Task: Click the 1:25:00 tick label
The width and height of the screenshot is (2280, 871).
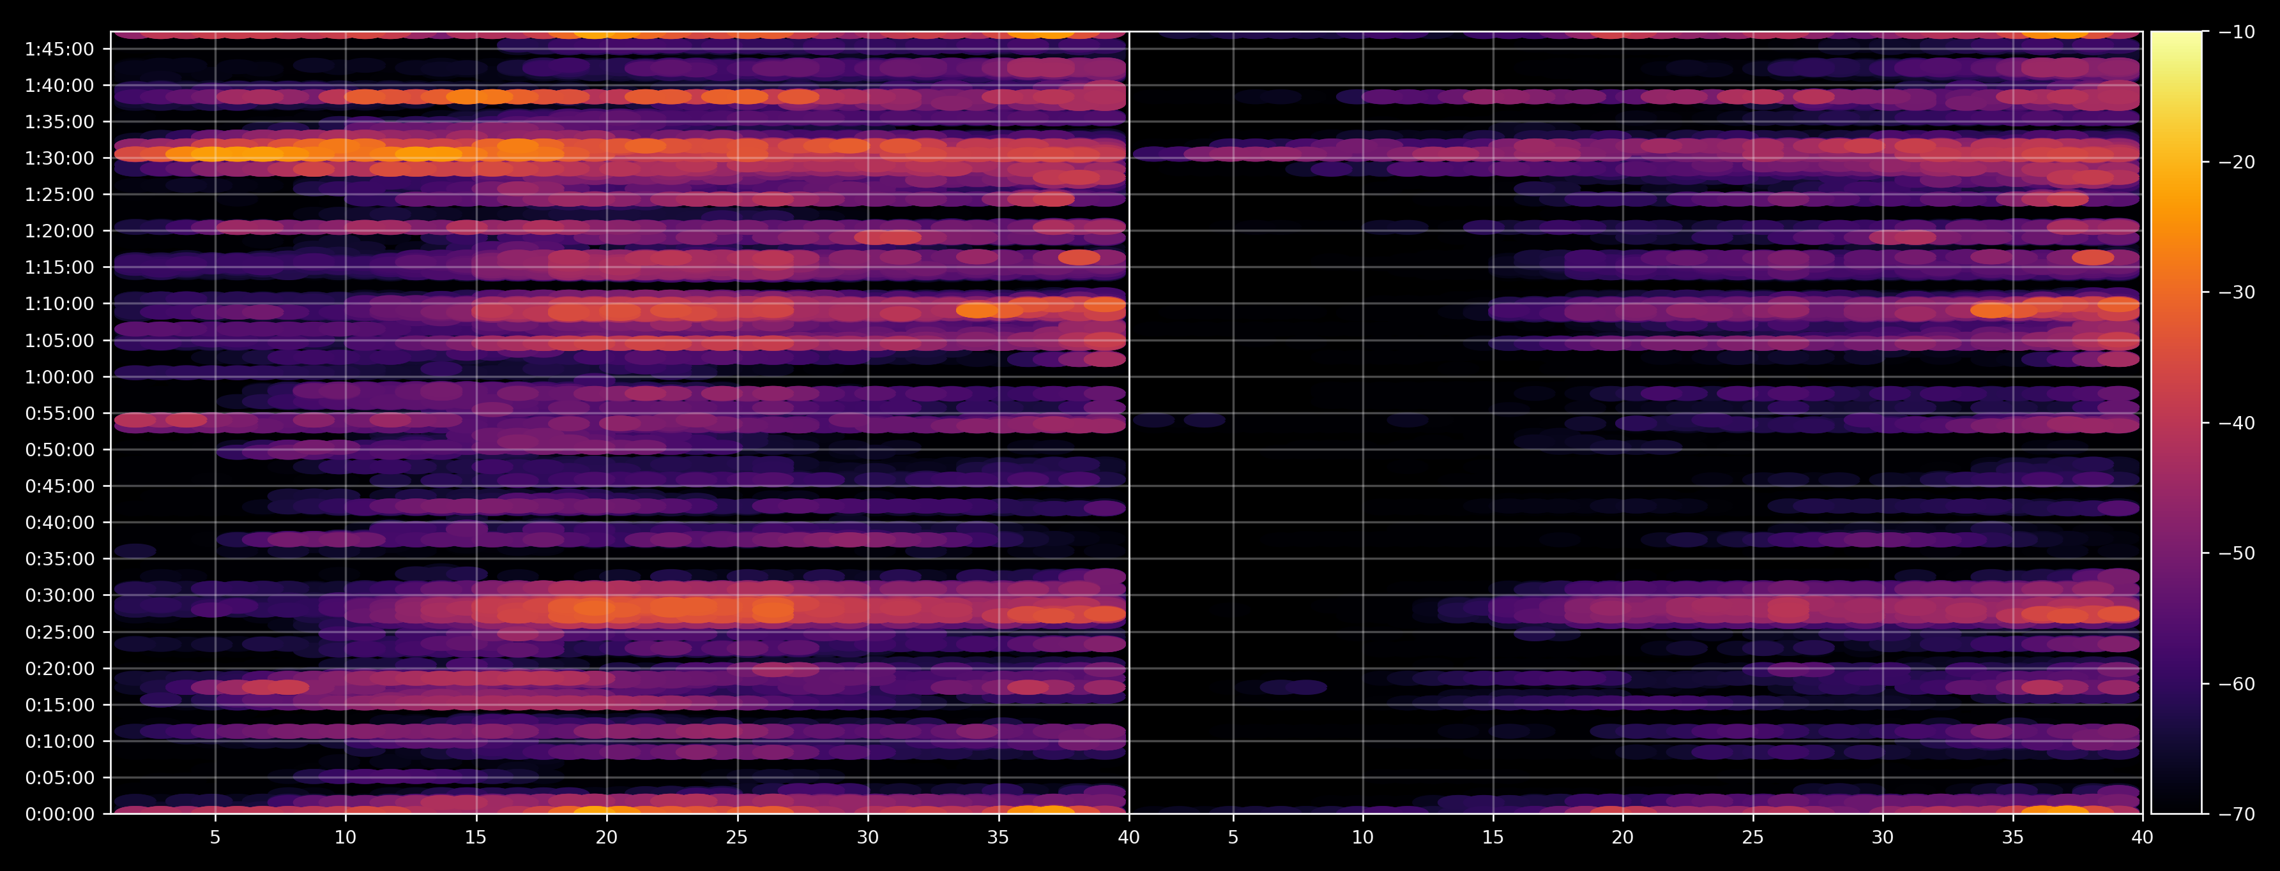Action: 59,195
